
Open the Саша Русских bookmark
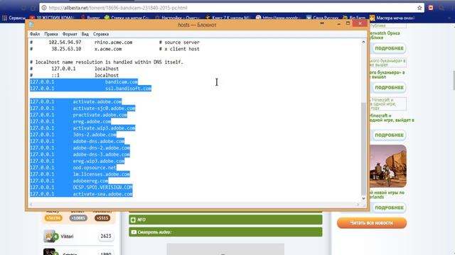(322, 18)
